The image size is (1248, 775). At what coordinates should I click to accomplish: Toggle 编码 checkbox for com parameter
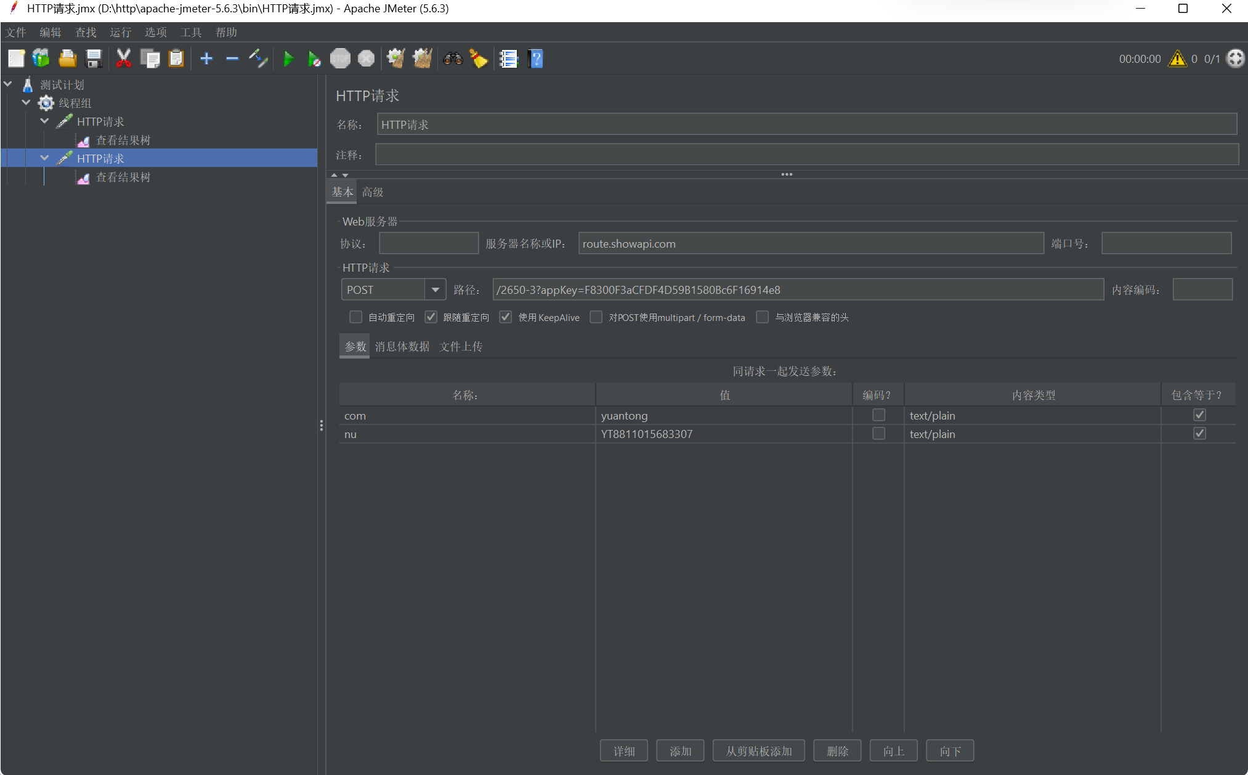878,415
